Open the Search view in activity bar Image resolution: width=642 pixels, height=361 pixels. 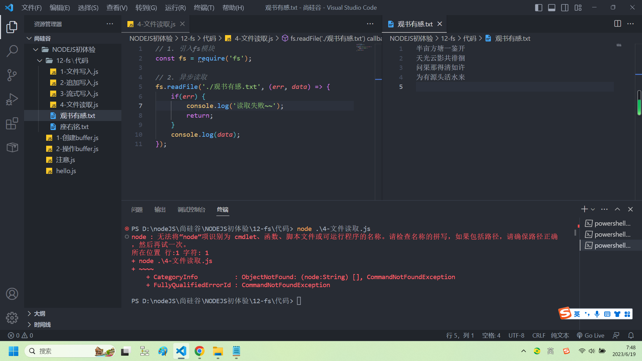click(12, 51)
